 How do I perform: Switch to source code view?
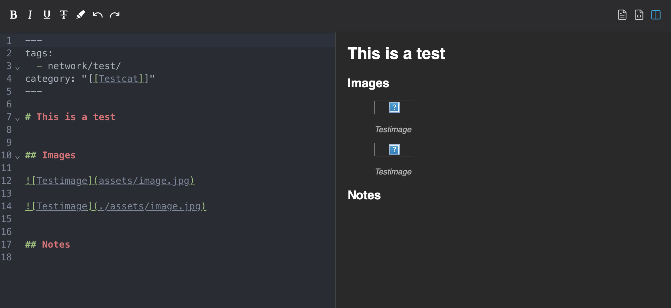[x=639, y=15]
